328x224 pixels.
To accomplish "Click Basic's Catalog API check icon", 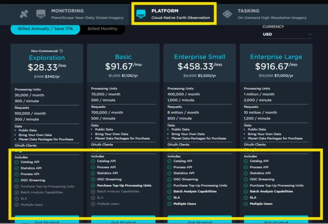I will pos(93,161).
